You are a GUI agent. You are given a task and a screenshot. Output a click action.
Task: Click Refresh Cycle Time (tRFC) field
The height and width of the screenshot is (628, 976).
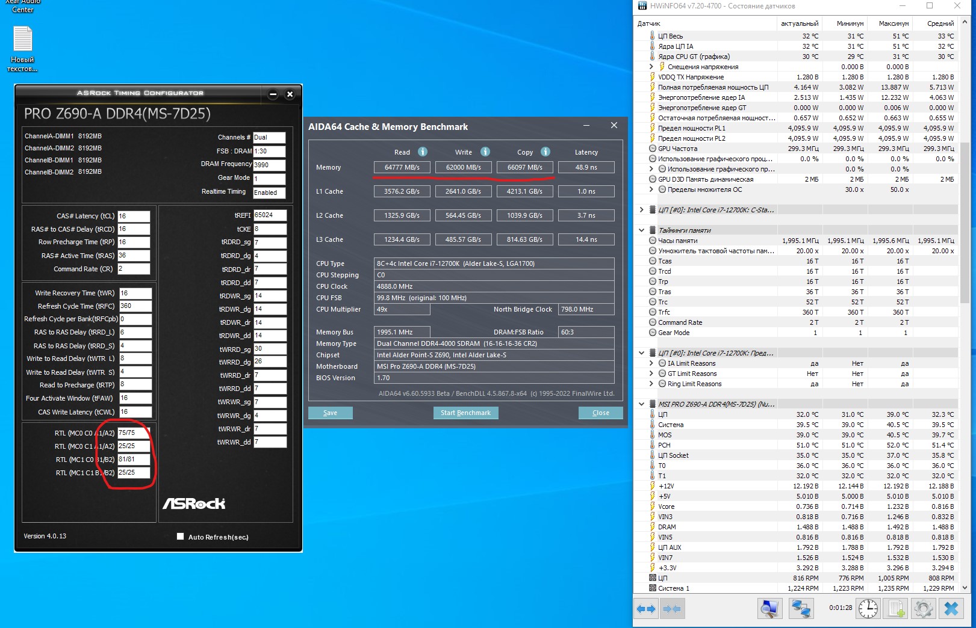coord(135,306)
